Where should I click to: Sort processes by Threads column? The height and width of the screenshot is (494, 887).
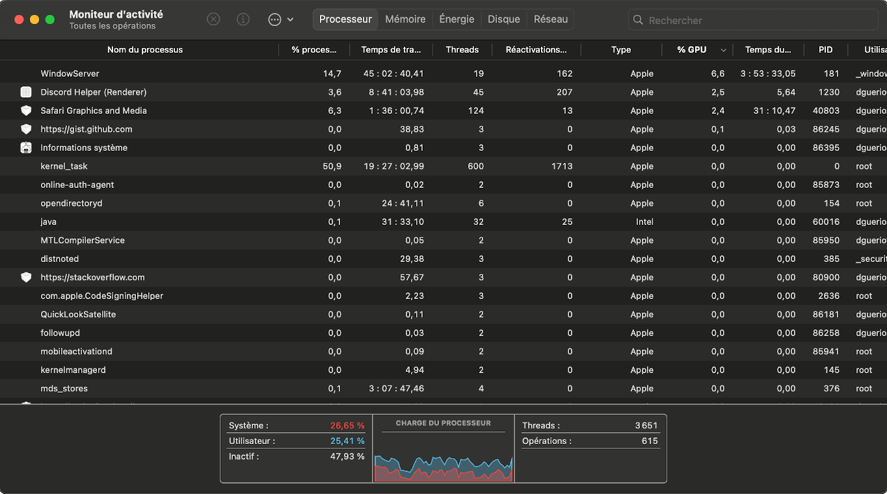[462, 50]
